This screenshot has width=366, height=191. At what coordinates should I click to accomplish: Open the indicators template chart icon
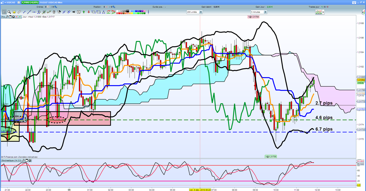(319, 12)
